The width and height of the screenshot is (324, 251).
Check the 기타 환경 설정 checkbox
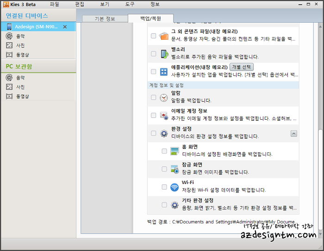pos(164,205)
